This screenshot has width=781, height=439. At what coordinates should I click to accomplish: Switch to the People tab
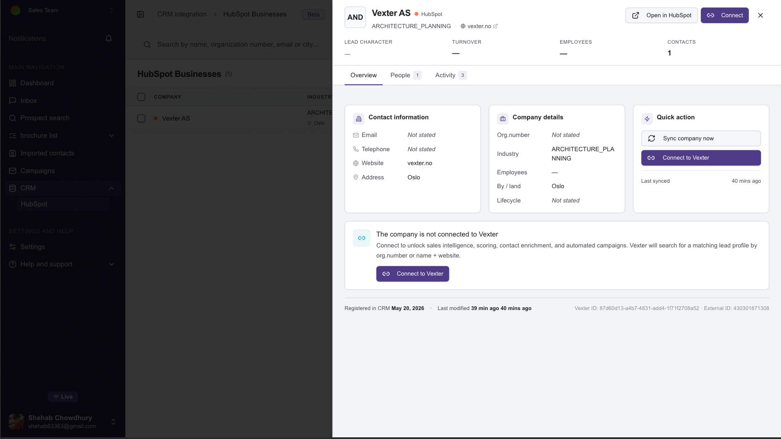(406, 75)
